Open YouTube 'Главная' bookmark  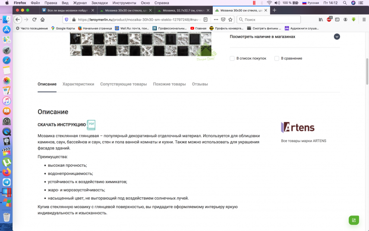198,28
